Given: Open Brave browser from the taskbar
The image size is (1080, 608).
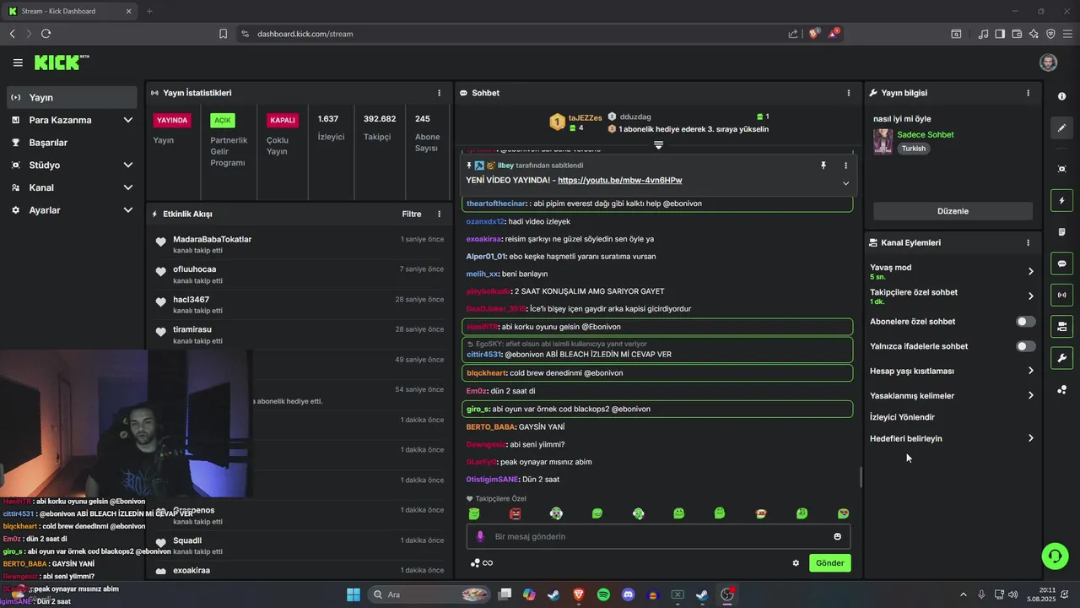Looking at the screenshot, I should [x=578, y=594].
